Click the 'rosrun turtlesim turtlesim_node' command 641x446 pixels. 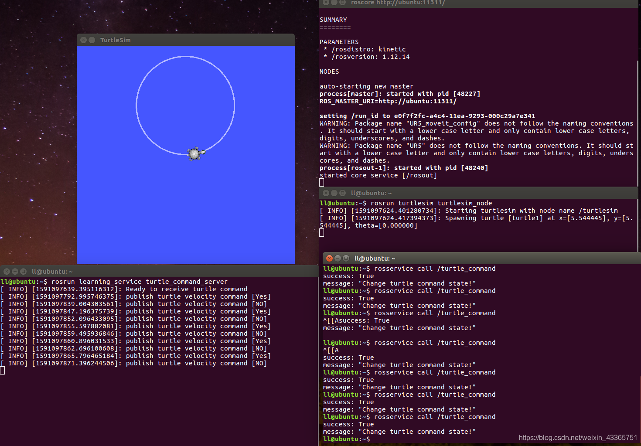[x=431, y=203]
